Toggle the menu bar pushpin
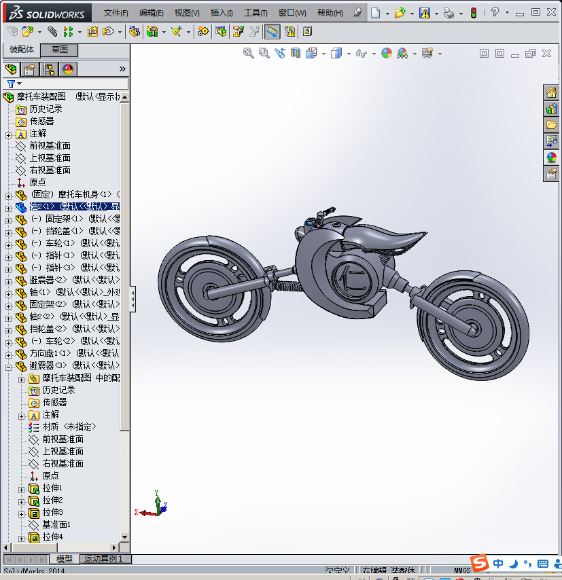 [357, 13]
